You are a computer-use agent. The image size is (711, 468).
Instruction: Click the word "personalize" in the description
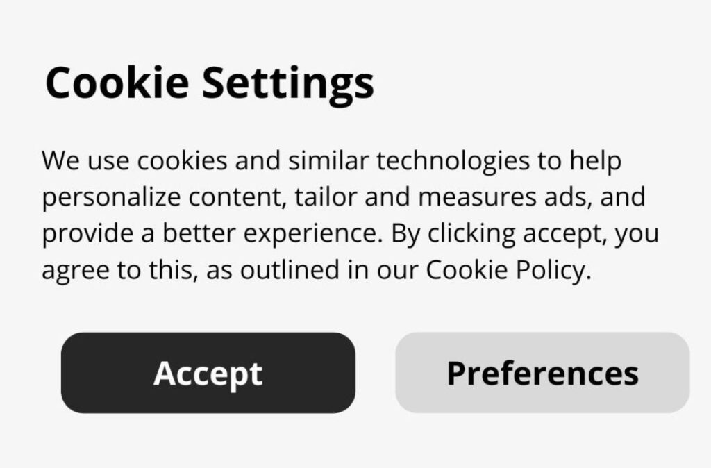tap(108, 199)
